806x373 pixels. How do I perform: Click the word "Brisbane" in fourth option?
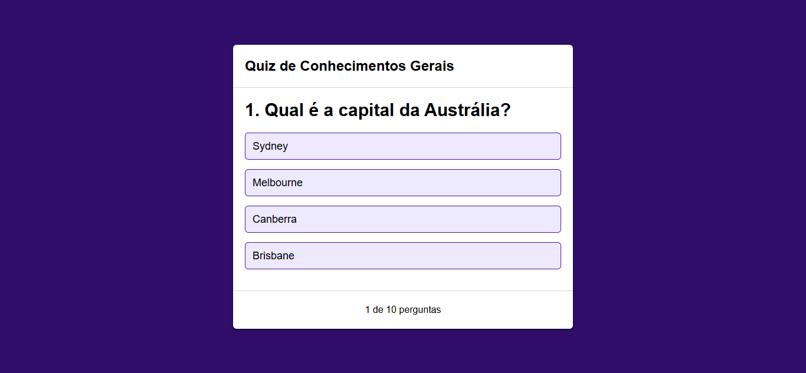(x=273, y=256)
